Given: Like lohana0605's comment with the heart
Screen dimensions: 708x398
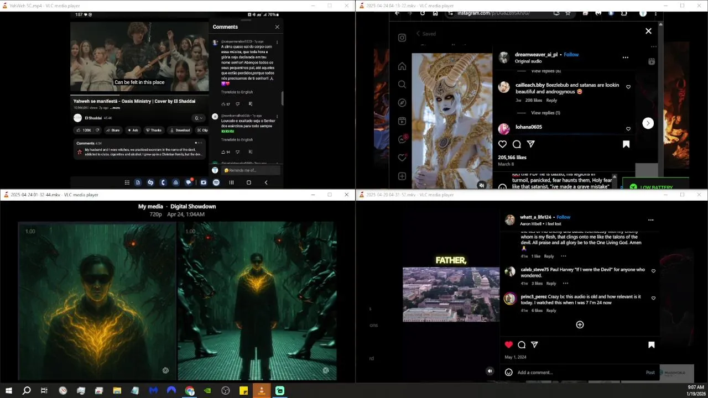Looking at the screenshot, I should pos(628,129).
